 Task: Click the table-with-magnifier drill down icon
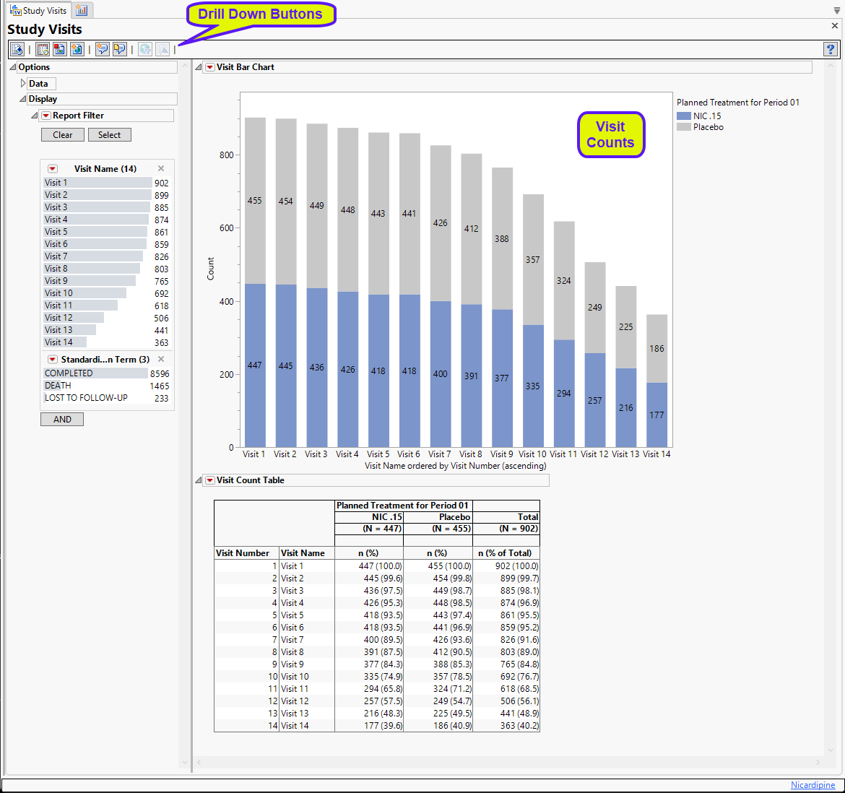43,49
